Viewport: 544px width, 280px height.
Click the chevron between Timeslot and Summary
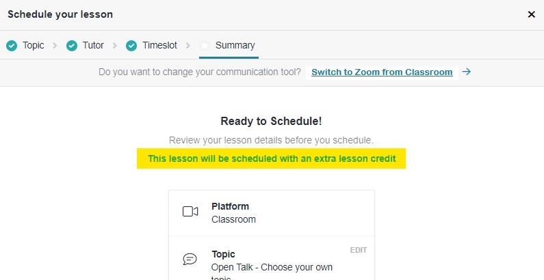click(x=188, y=46)
